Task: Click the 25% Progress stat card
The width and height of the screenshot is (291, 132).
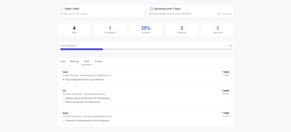Action: [x=146, y=29]
